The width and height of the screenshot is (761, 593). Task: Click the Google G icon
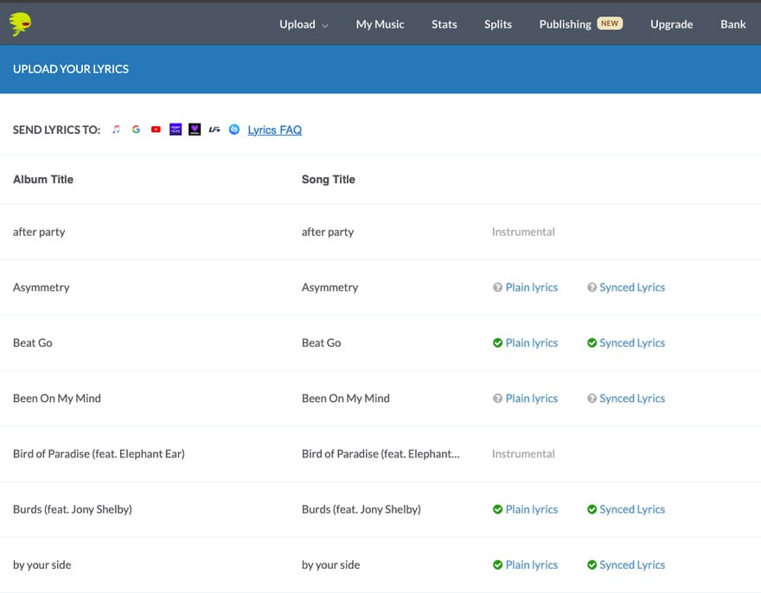(x=136, y=130)
